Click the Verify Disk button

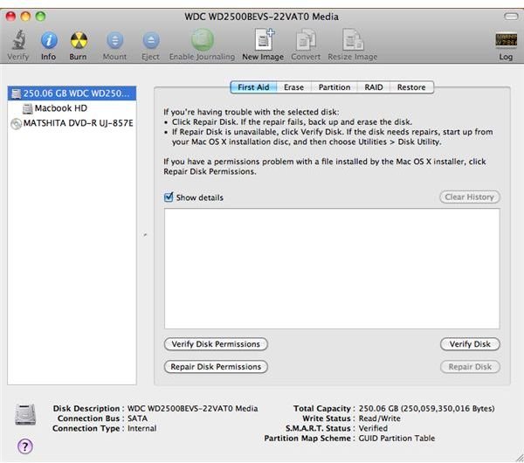(470, 344)
